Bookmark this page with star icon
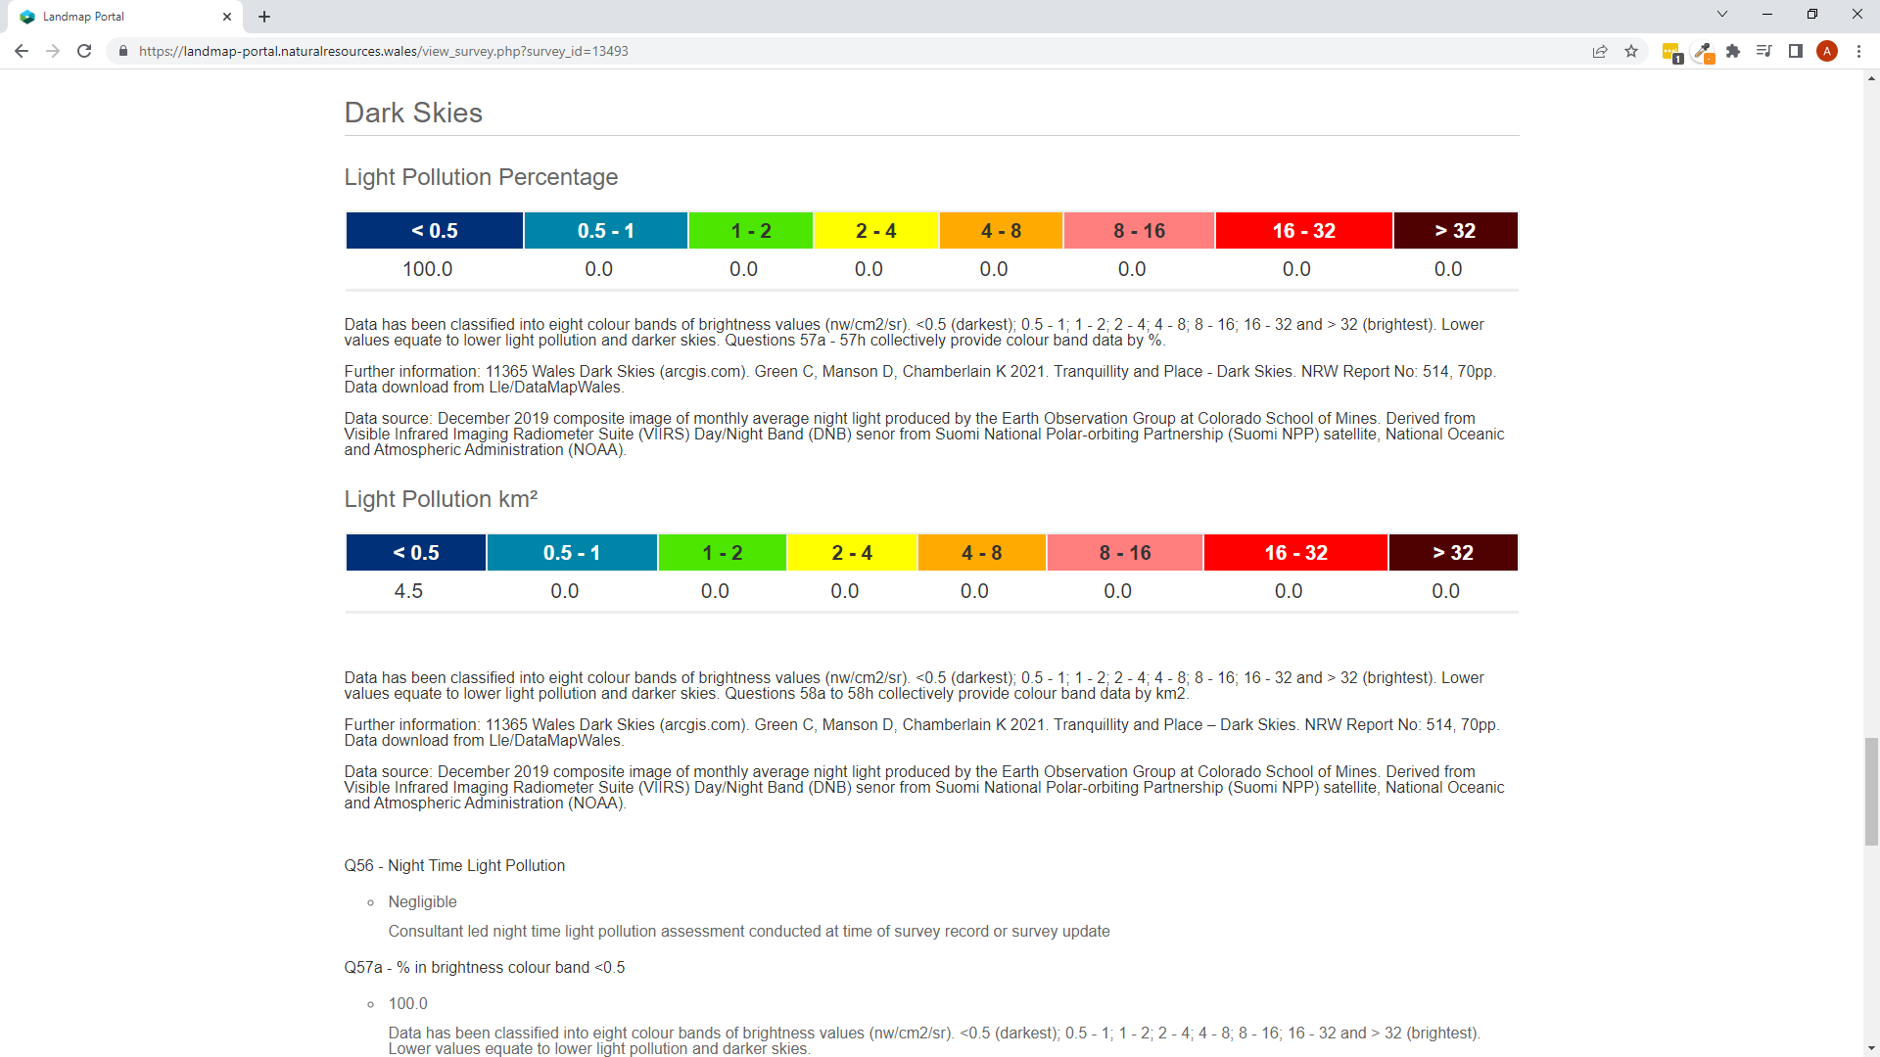Screen dimensions: 1880x1057 click(1631, 51)
